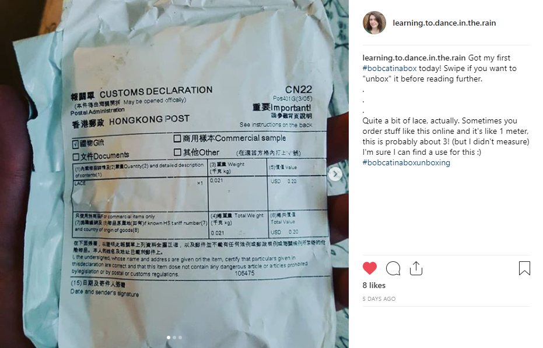543x348 pixels.
Task: Open learning.to.dance.in.the.rain header username
Action: tap(444, 23)
